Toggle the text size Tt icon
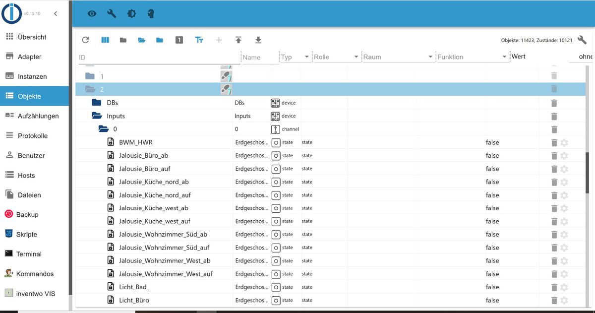This screenshot has width=595, height=313. [x=199, y=40]
